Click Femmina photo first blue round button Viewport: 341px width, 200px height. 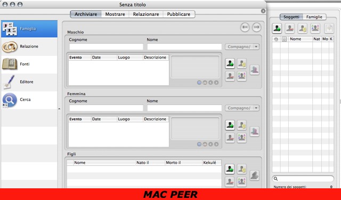point(199,144)
